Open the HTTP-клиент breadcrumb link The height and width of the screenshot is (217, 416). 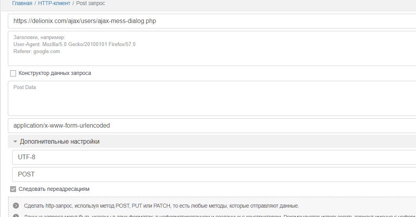coord(54,3)
